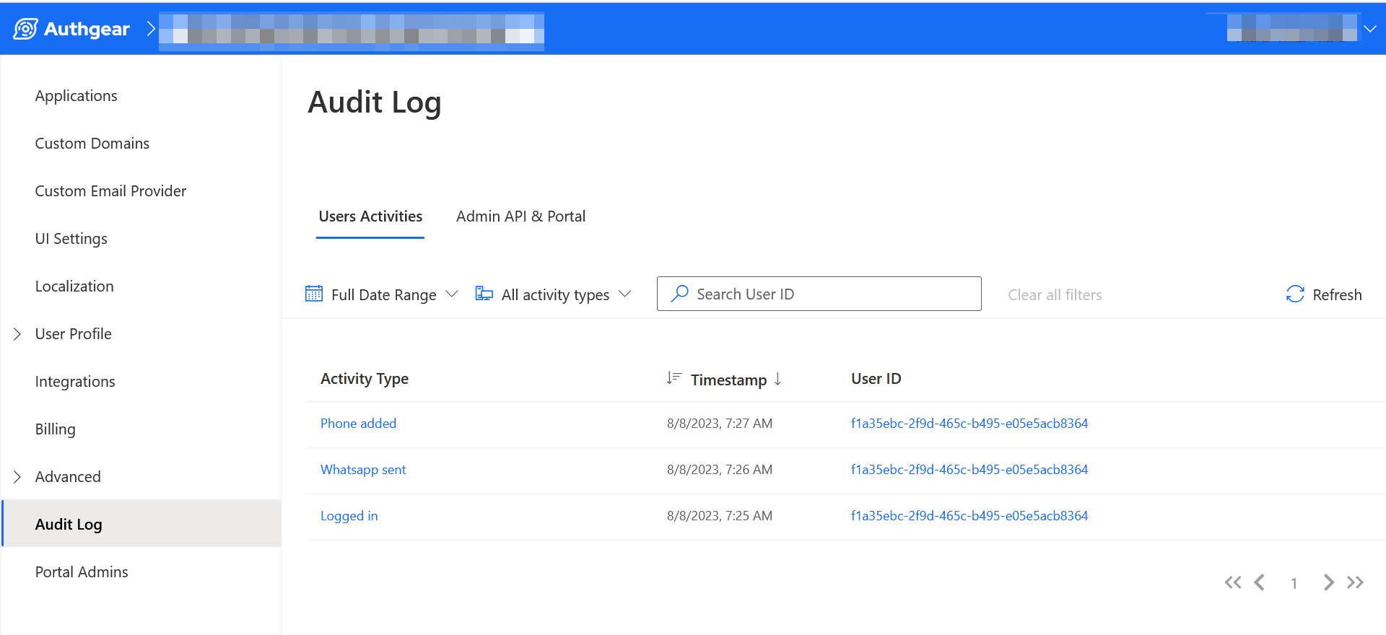Jump to the last page of results

(x=1355, y=582)
